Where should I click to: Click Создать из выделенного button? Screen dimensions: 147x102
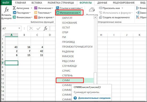tap(114, 18)
